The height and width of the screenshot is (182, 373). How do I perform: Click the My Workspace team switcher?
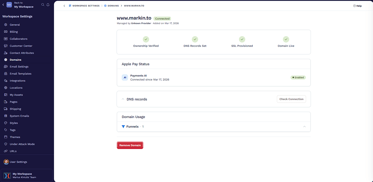pos(27,175)
